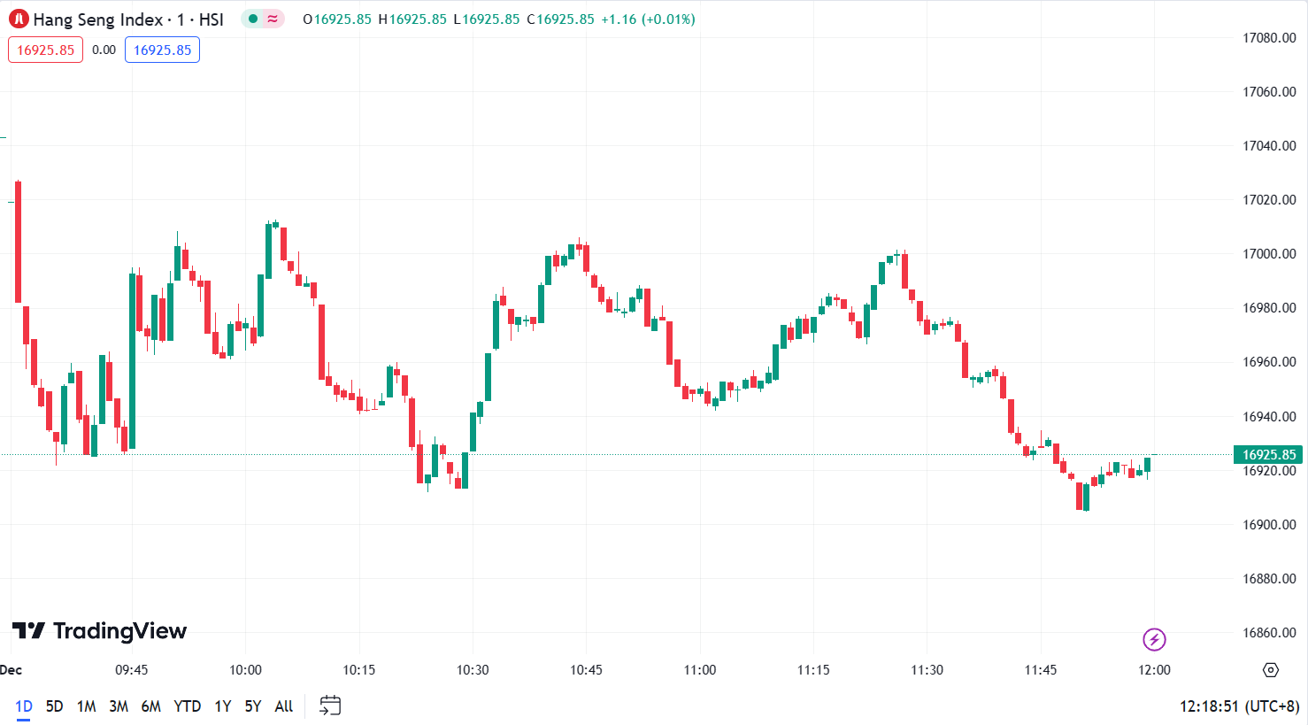The height and width of the screenshot is (725, 1308).
Task: Open the go-to-date calendar icon
Action: coord(330,706)
